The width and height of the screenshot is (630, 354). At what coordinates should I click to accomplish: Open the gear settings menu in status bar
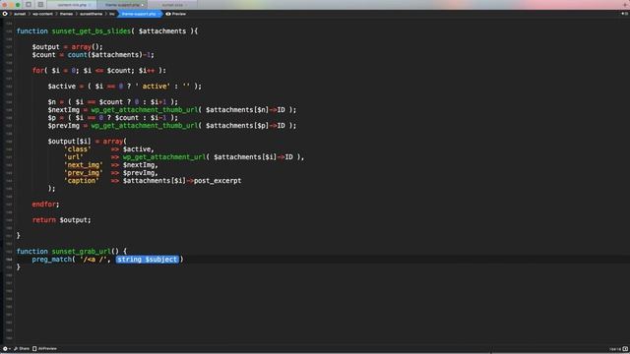coord(6,349)
